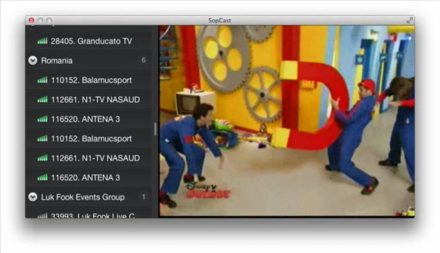The image size is (440, 253).
Task: Click gray signal icon beside 33993 Luk Fook Live
Action: [x=42, y=215]
